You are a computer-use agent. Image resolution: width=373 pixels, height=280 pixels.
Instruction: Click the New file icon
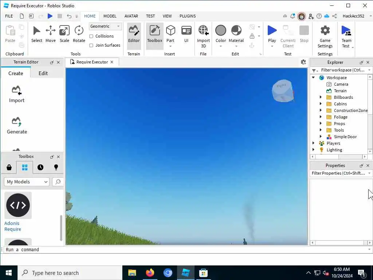[21, 16]
